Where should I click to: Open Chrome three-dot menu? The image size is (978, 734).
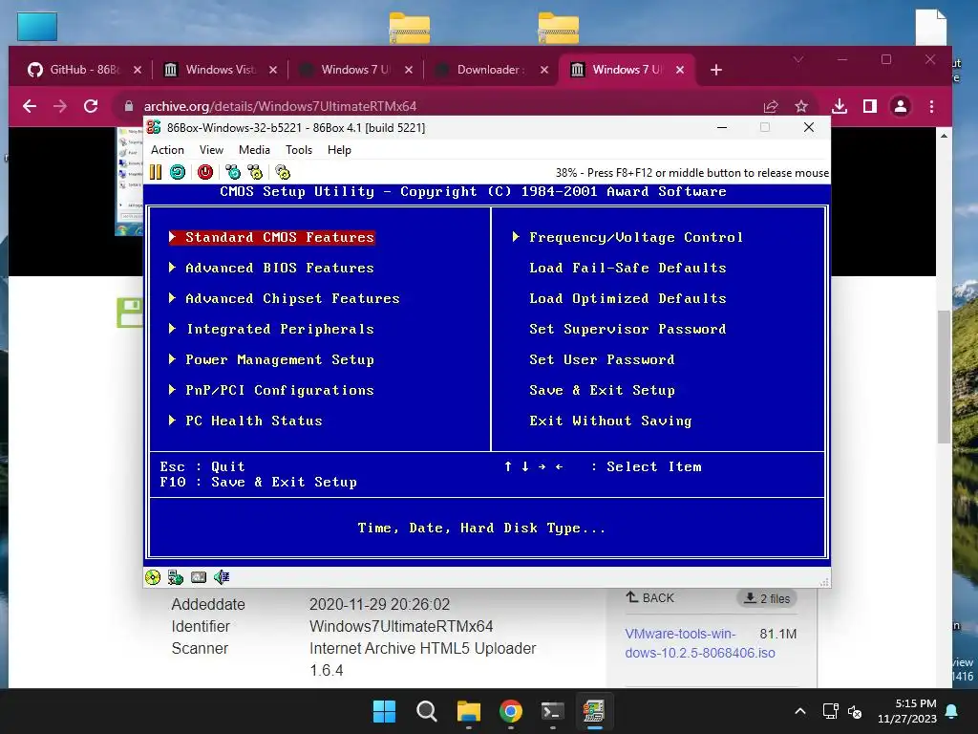[932, 106]
